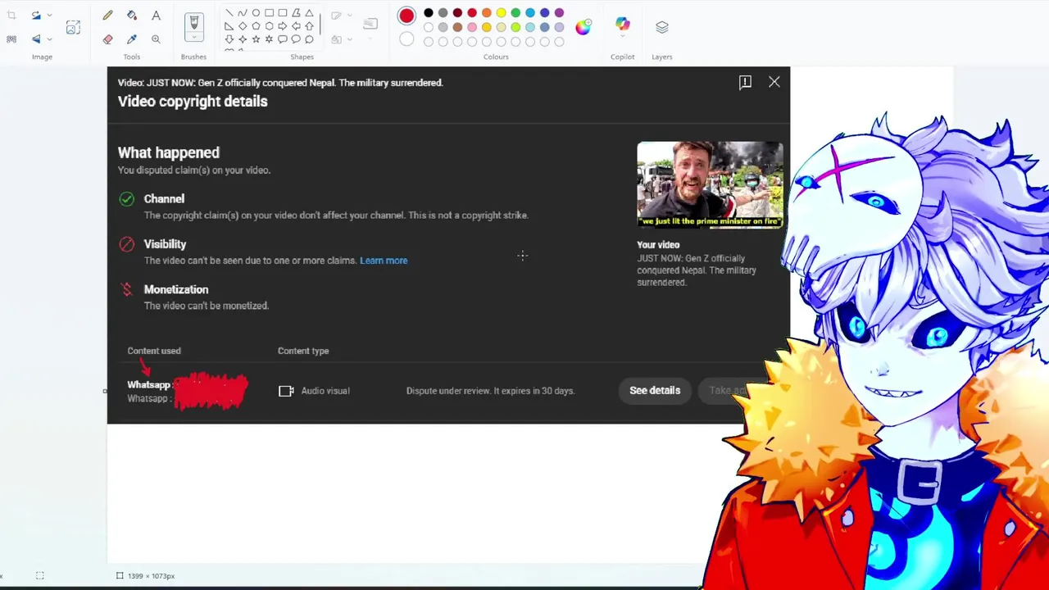The image size is (1049, 590).
Task: Expand the Flip dropdown arrow
Action: (50, 39)
